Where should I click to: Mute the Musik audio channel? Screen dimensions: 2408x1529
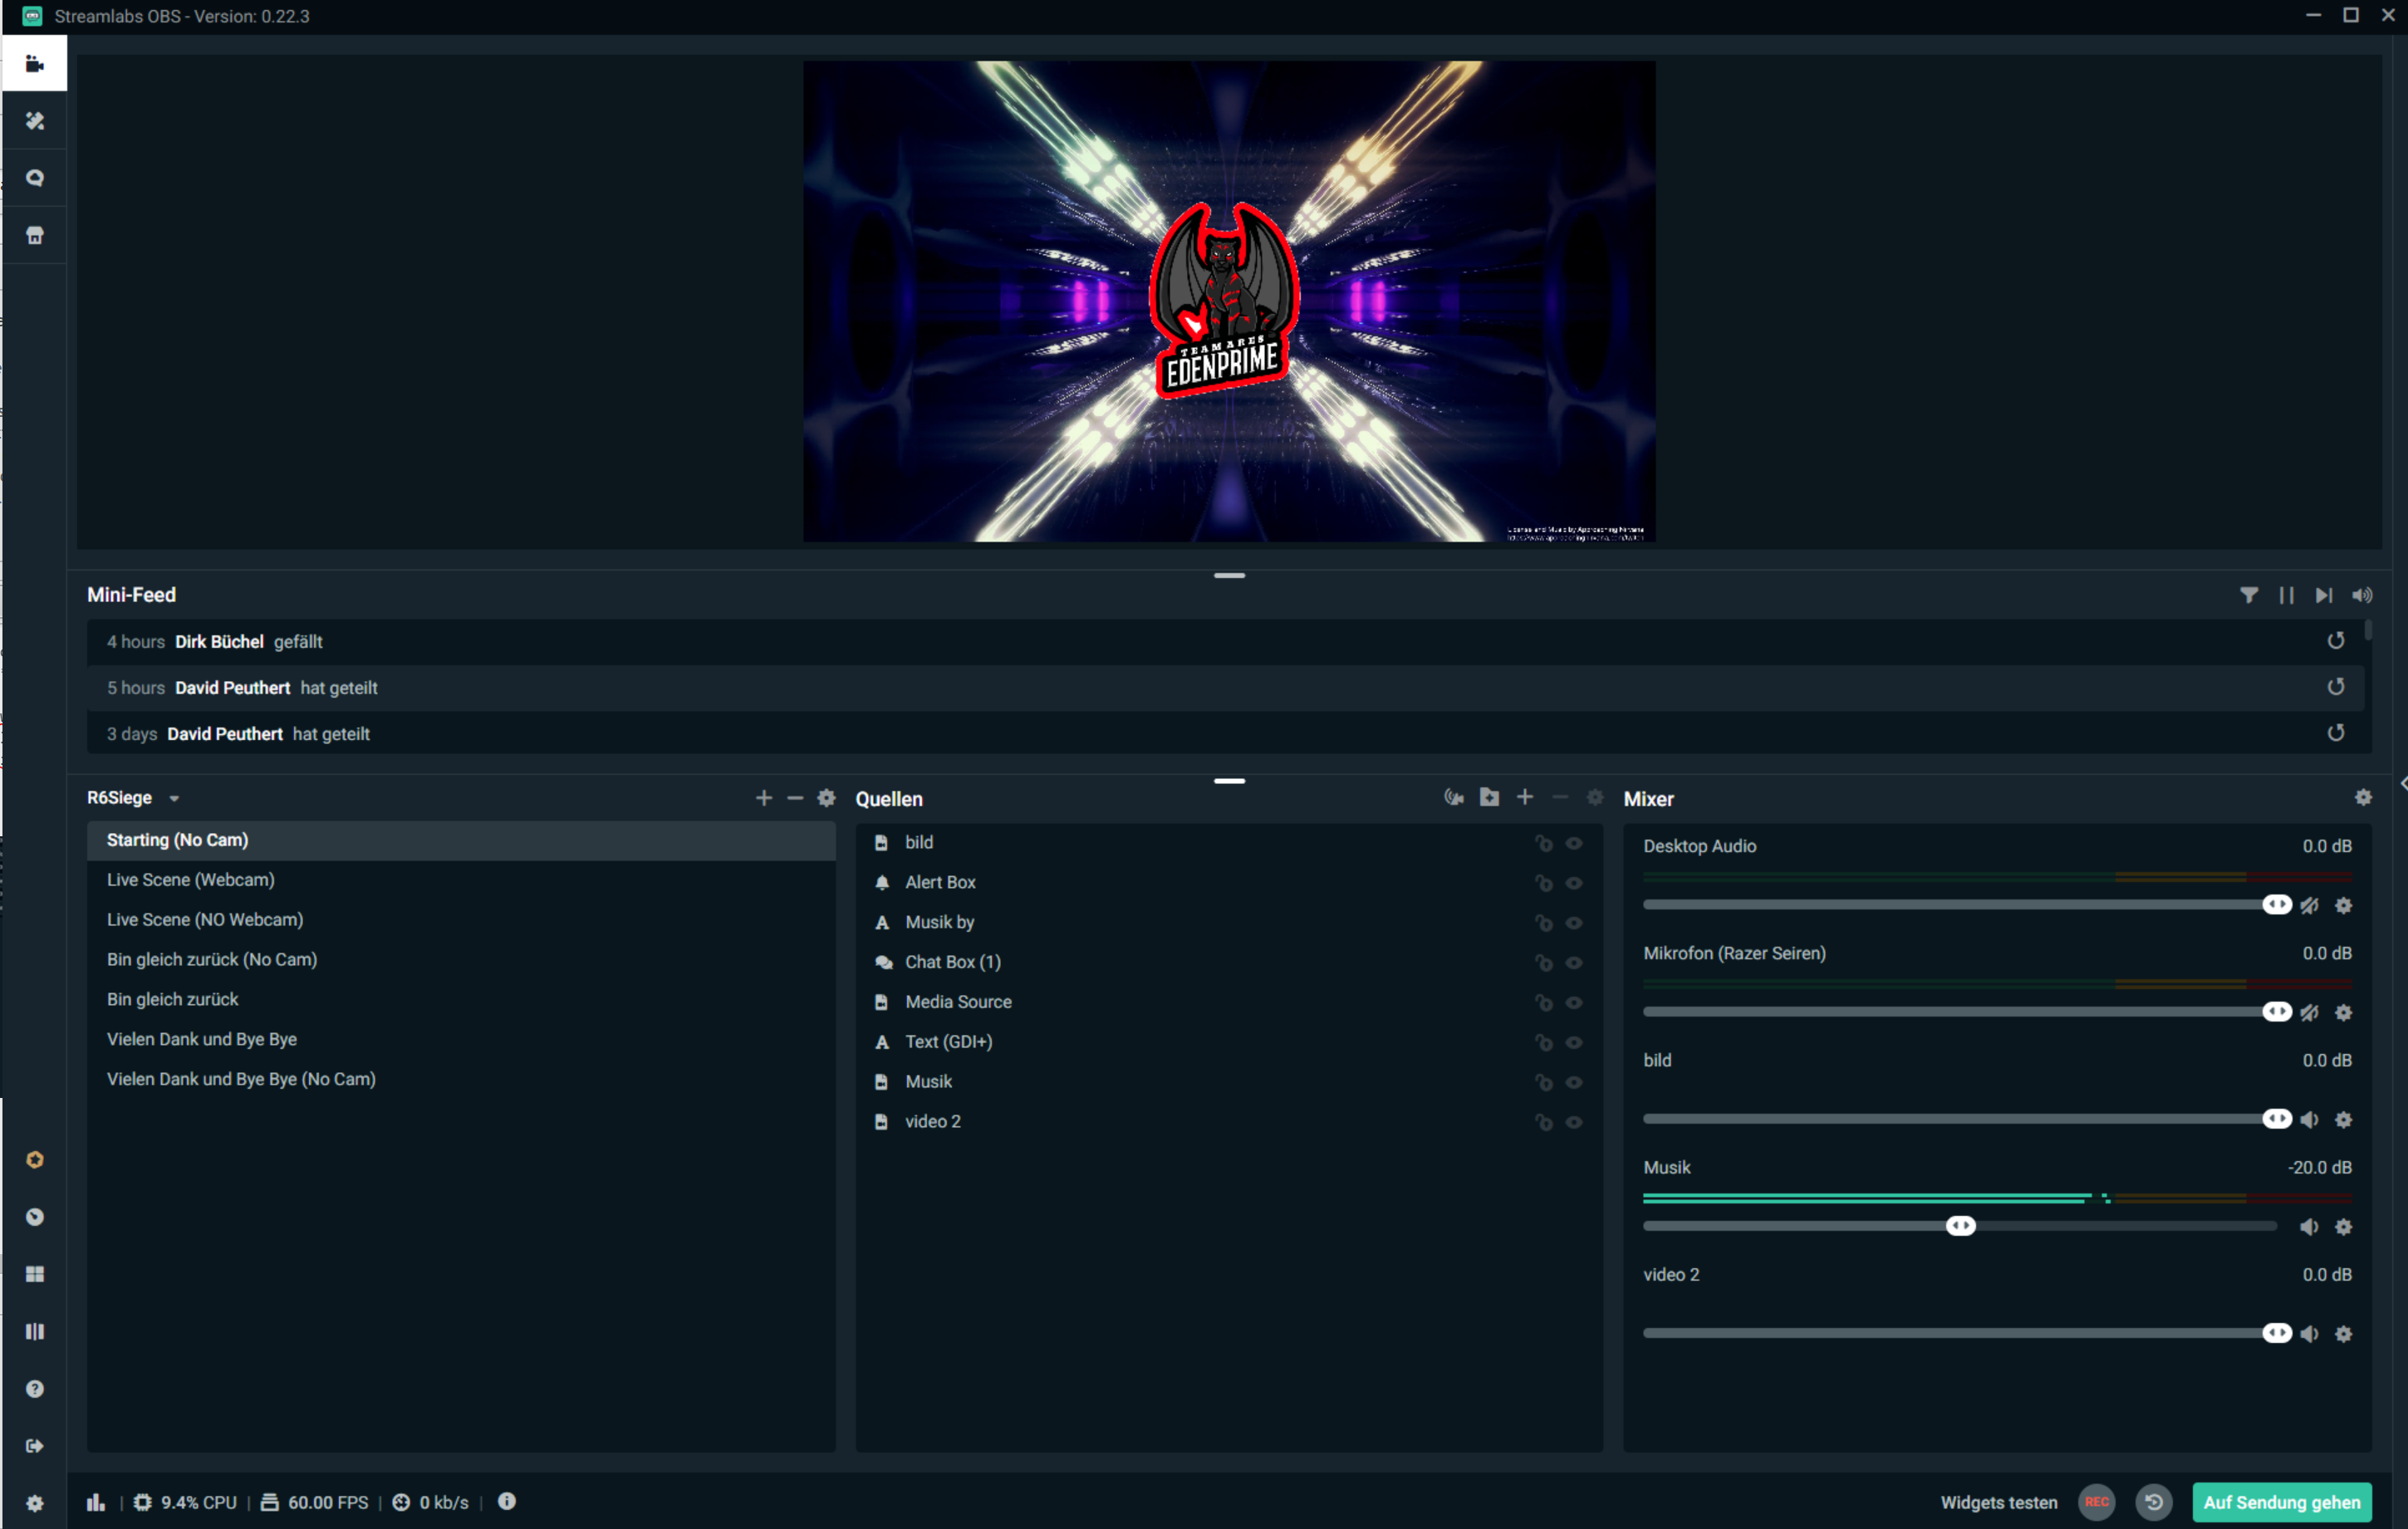[x=2309, y=1226]
